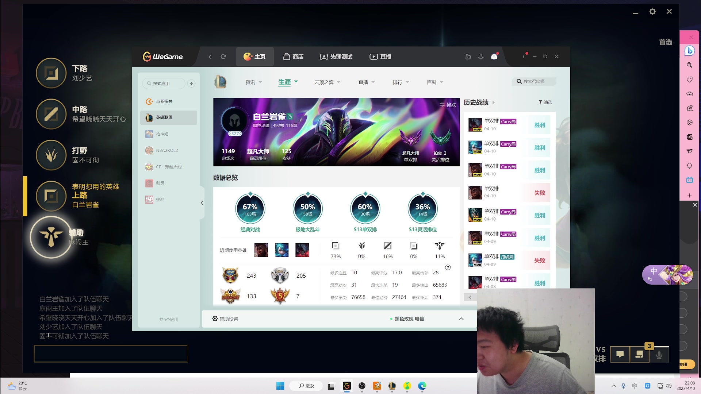Select CF: 穿越火线 in the app list
This screenshot has width=701, height=394.
(x=168, y=167)
